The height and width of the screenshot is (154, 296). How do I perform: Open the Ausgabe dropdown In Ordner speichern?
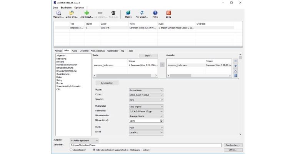[x=84, y=141]
